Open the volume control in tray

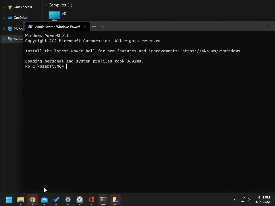(249, 200)
